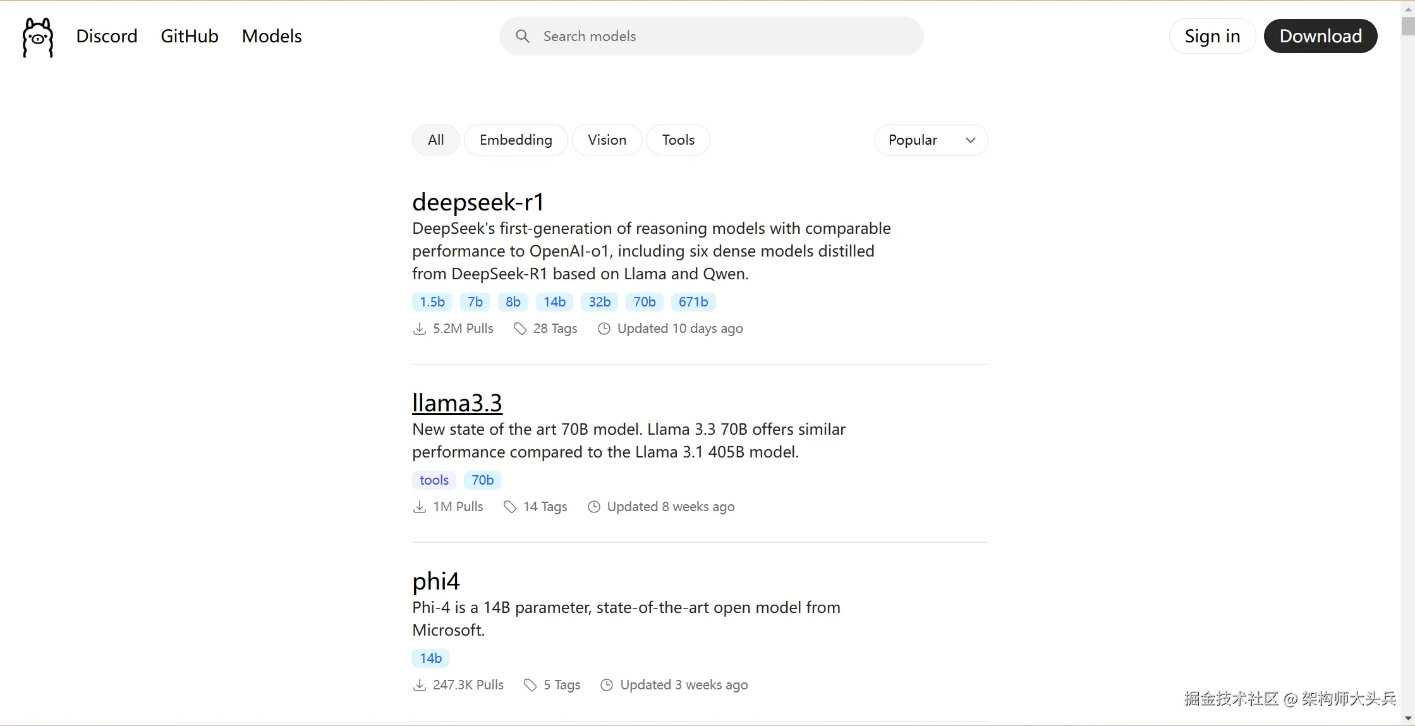Image resolution: width=1415 pixels, height=726 pixels.
Task: Click the Ollama llama logo
Action: coord(38,37)
